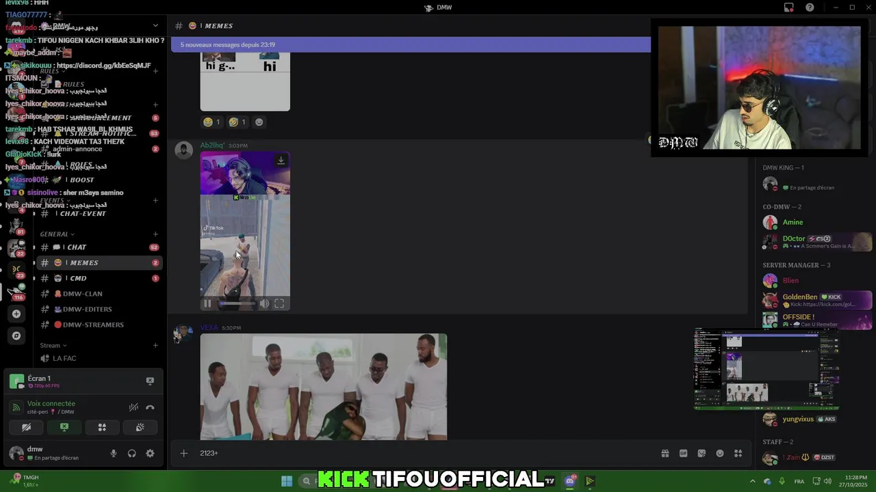Open the attachment plus button
Image resolution: width=876 pixels, height=492 pixels.
[183, 453]
